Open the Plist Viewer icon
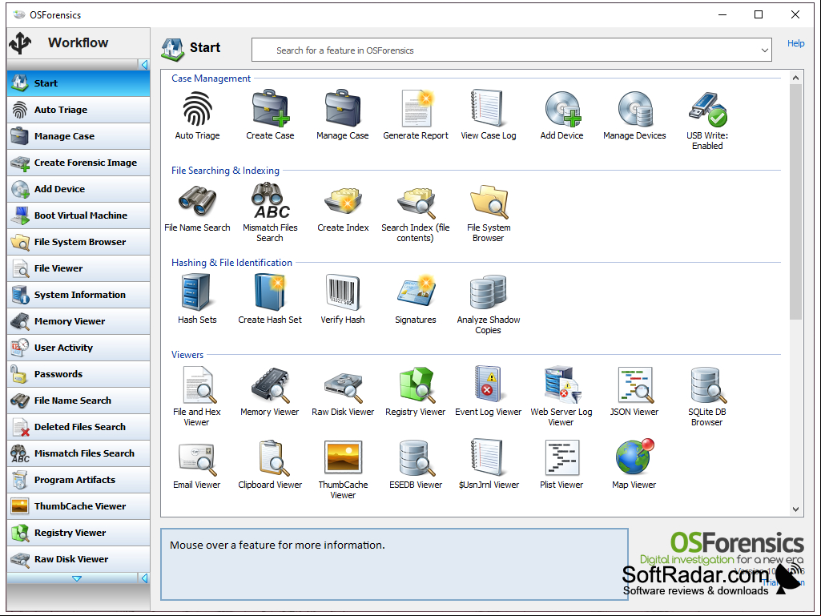Image resolution: width=821 pixels, height=616 pixels. (561, 465)
